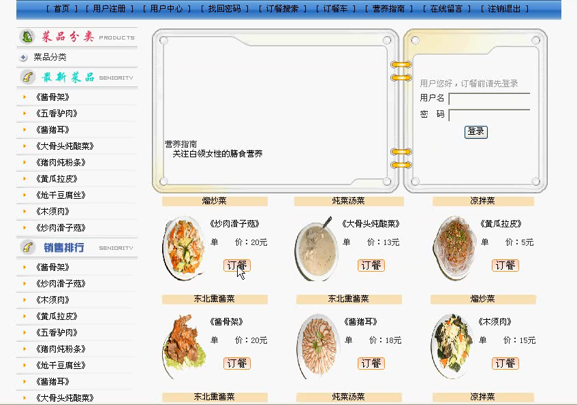Screen dimensions: 577x405
Task: Click the 木须肉 dish photo
Action: click(452, 346)
